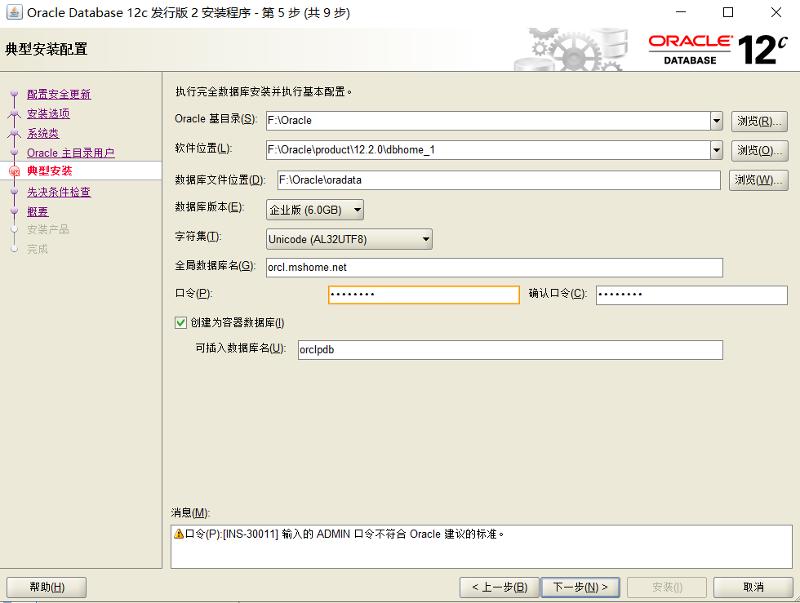Focus the 全局数据库名 field
The width and height of the screenshot is (800, 603).
pyautogui.click(x=495, y=268)
